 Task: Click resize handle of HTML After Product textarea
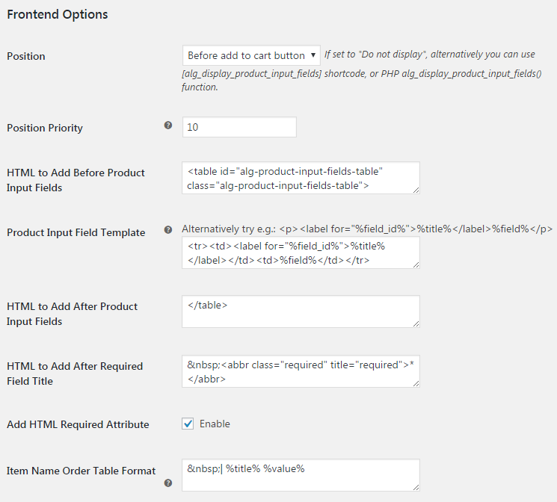(x=415, y=323)
